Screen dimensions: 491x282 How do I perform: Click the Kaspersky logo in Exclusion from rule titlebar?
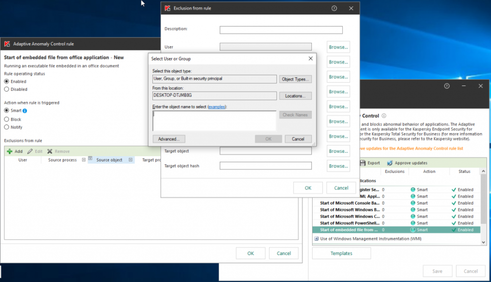[x=166, y=8]
